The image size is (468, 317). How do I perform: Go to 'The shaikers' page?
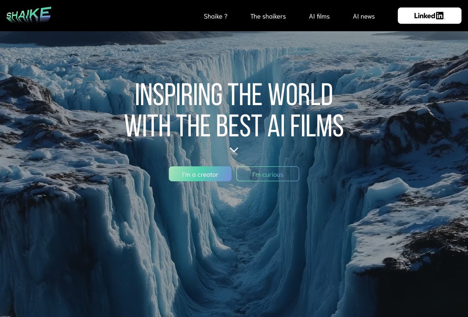tap(268, 16)
